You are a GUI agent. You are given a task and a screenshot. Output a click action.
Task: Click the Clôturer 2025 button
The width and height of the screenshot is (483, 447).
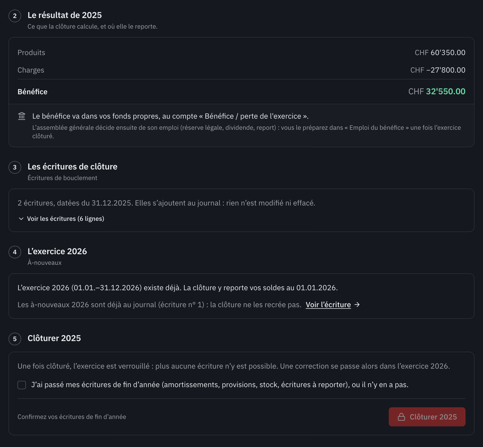[x=427, y=417]
